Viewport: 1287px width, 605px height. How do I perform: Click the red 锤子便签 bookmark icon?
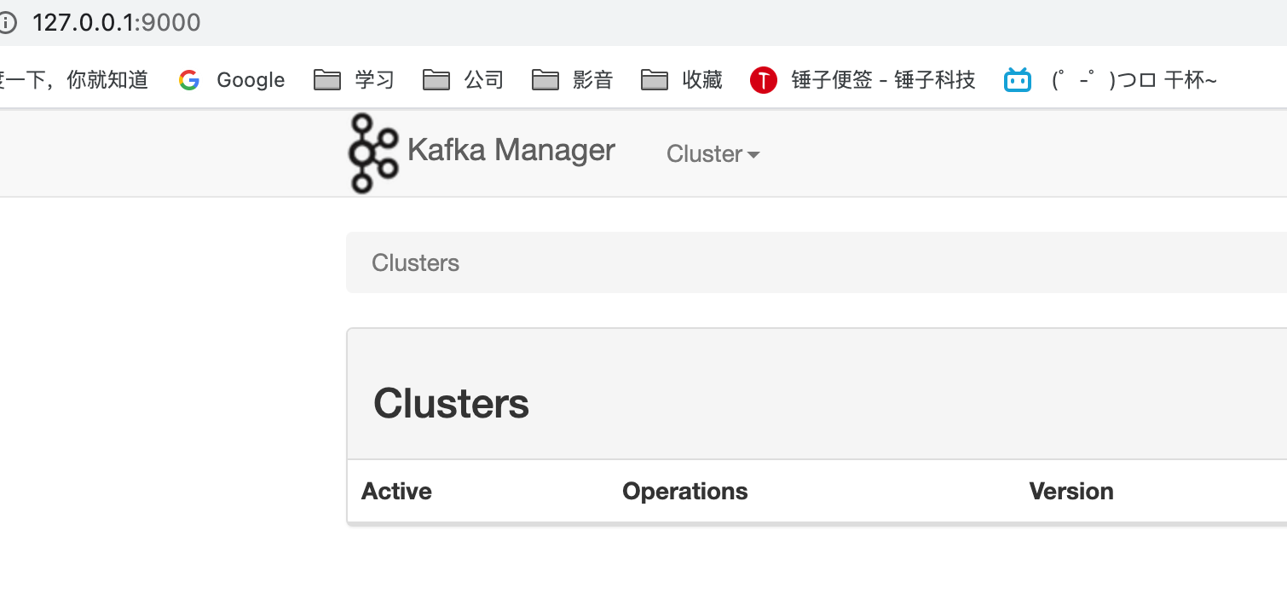(x=764, y=80)
